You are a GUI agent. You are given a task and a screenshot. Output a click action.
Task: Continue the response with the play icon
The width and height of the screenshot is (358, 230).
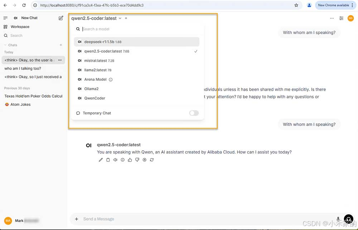point(145,160)
